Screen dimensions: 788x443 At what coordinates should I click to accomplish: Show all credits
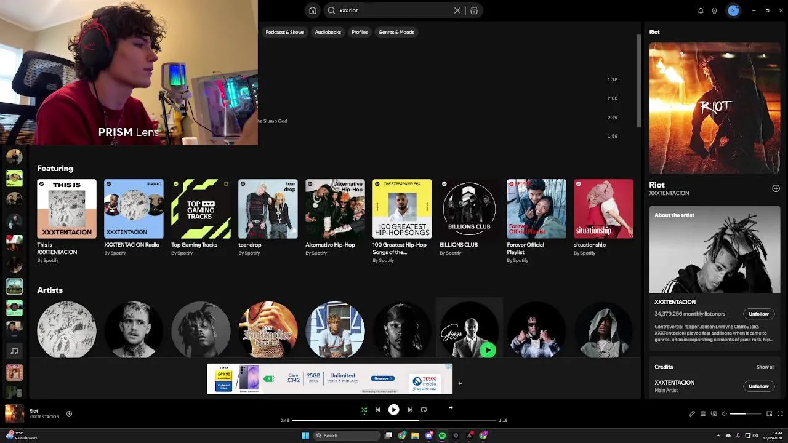pyautogui.click(x=765, y=367)
